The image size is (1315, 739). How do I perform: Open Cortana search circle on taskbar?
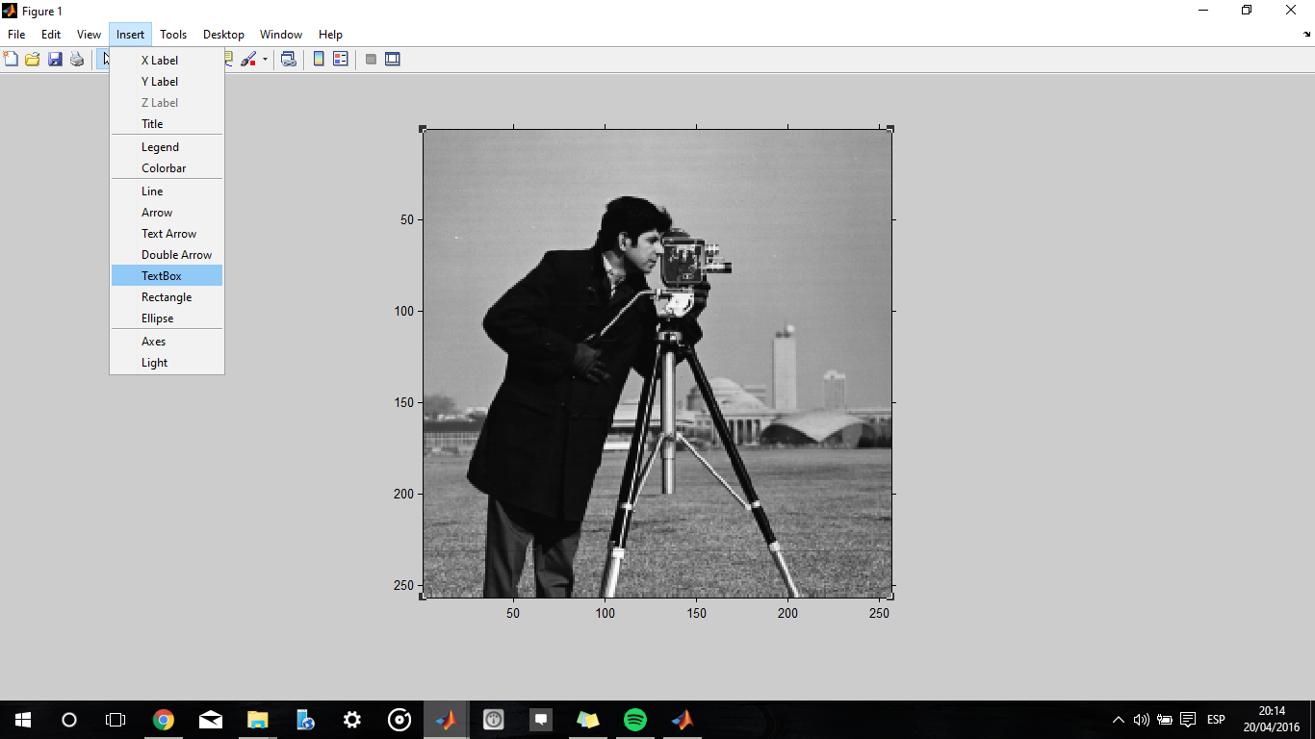tap(69, 720)
